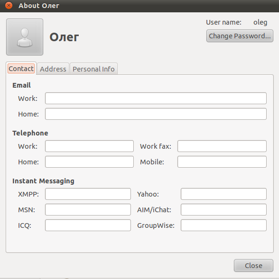Switch to the Address tab
279x279 pixels.
pyautogui.click(x=53, y=69)
